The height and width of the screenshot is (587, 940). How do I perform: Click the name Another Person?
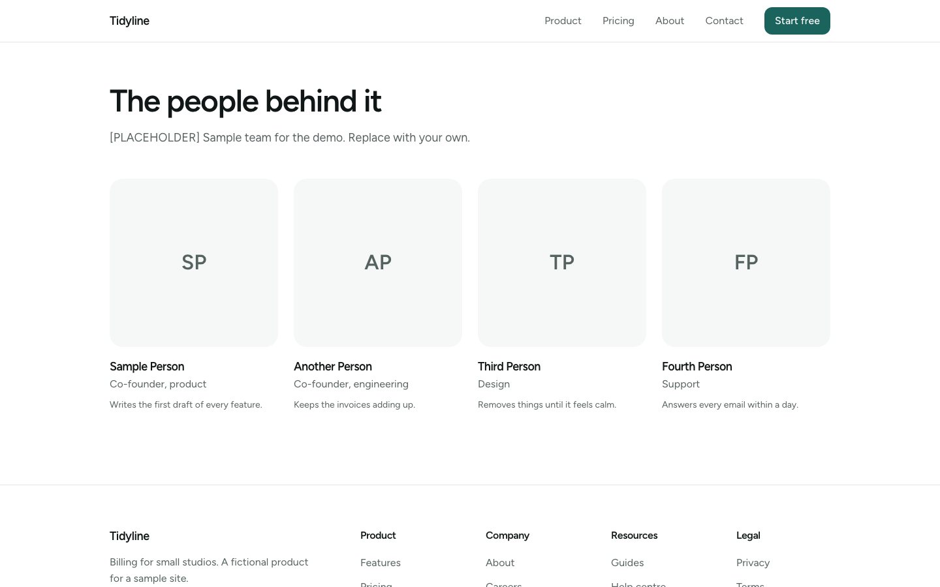(333, 367)
